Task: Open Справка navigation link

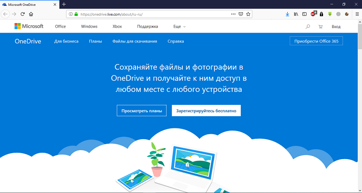Action: [x=176, y=41]
